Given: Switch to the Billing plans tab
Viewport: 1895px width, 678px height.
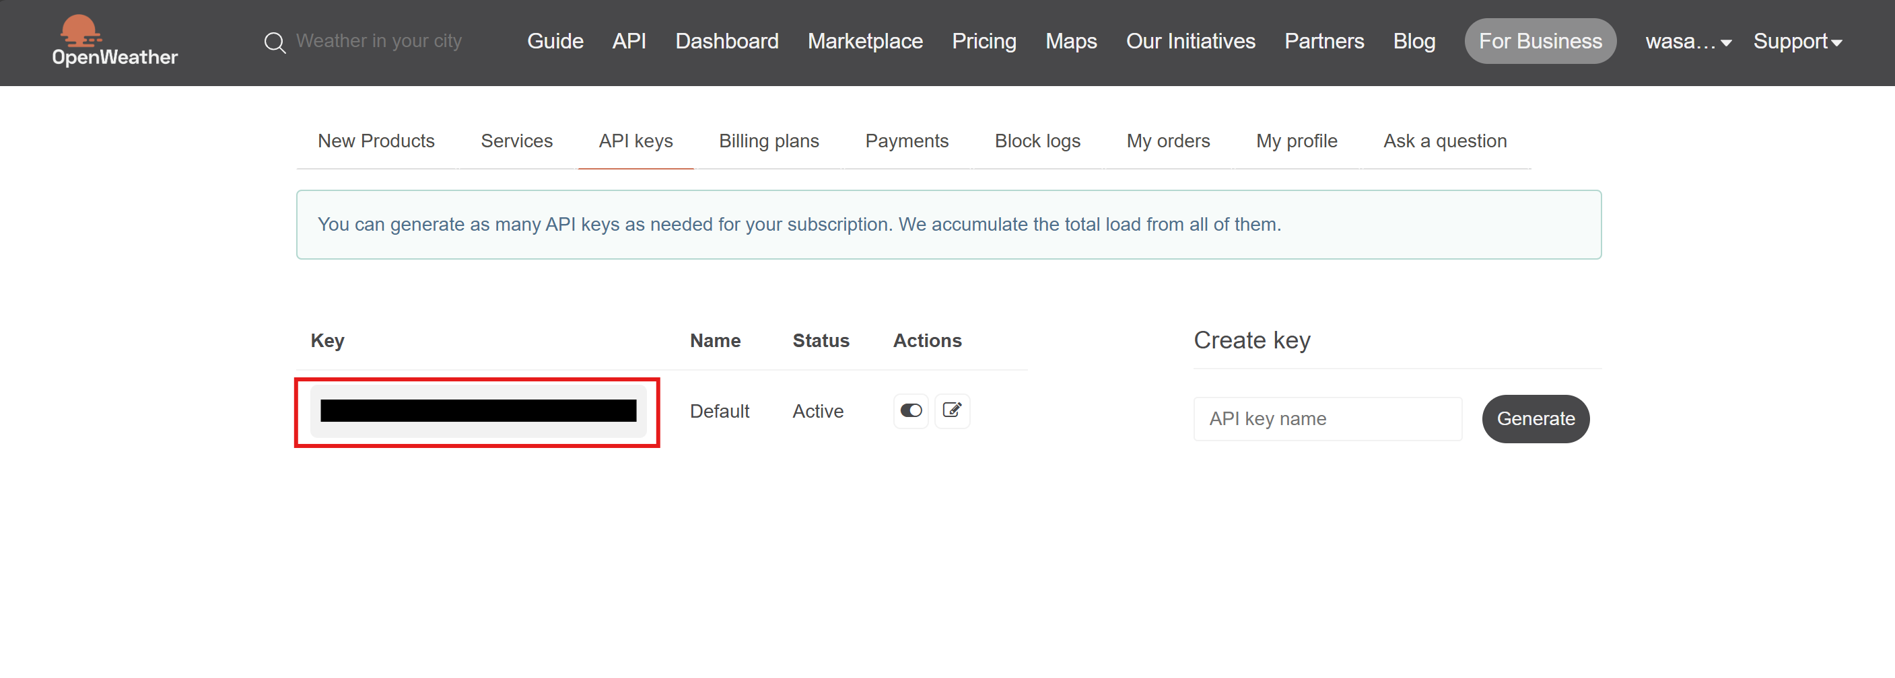Looking at the screenshot, I should click(768, 141).
